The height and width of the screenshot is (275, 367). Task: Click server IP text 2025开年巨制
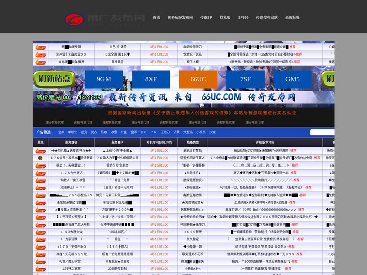pos(117,269)
